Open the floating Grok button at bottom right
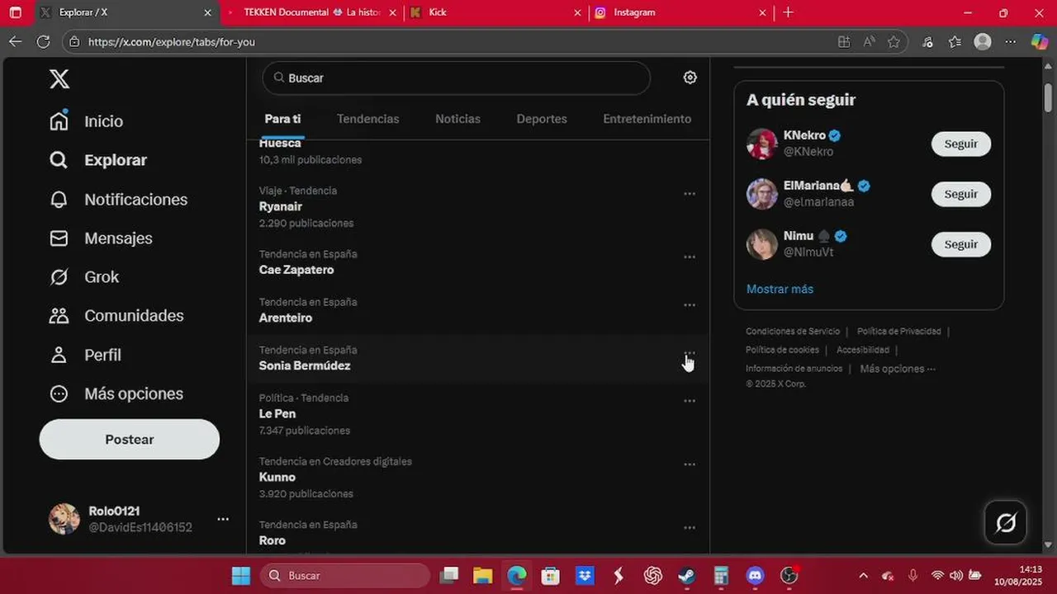 pos(1006,523)
